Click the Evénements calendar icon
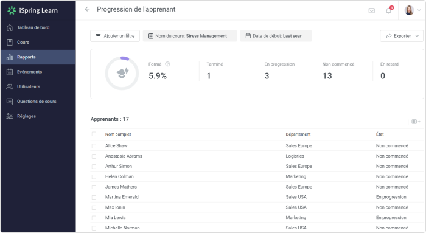426x233 pixels. click(x=10, y=72)
